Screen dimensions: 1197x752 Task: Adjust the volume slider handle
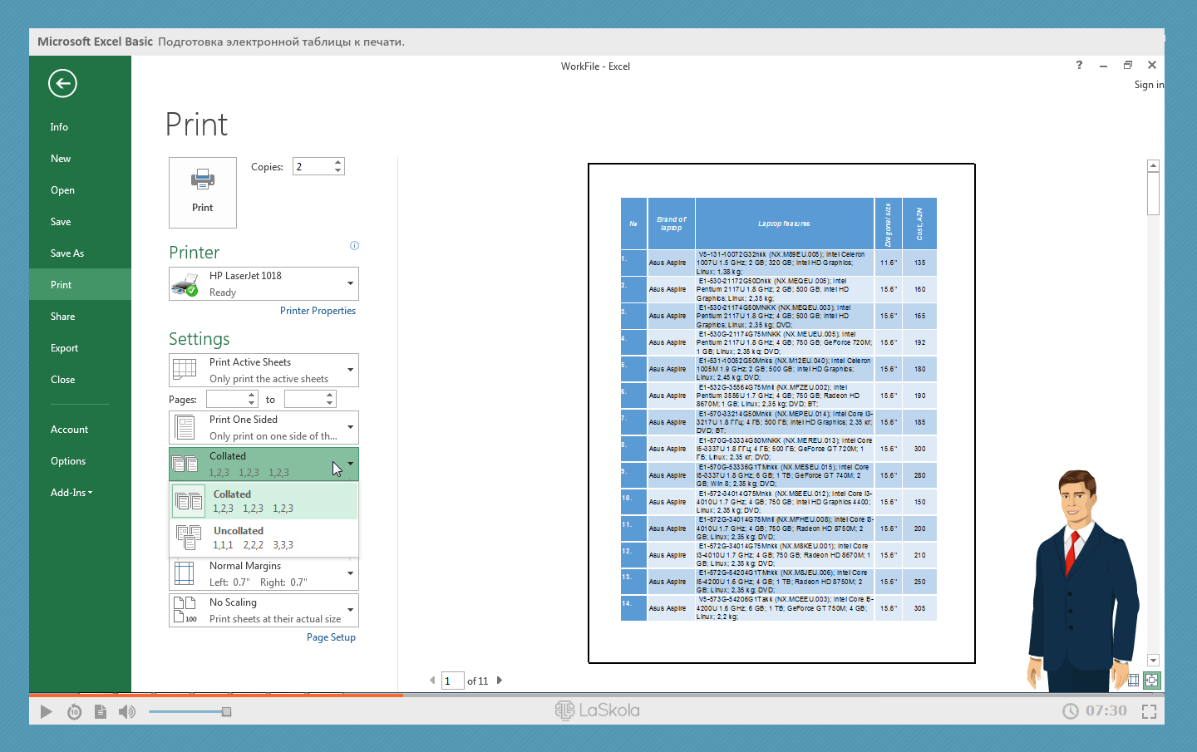[x=226, y=711]
